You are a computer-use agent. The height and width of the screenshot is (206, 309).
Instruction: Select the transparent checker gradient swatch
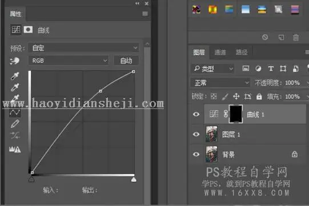(x=278, y=9)
